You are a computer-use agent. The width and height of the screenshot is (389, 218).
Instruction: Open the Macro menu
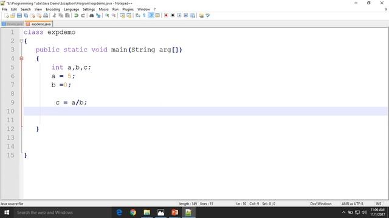tap(104, 10)
